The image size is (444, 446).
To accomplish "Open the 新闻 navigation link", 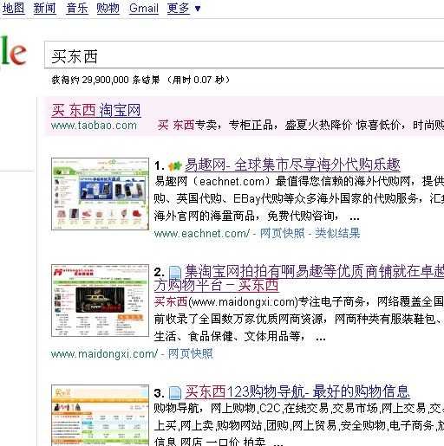I will [x=44, y=8].
